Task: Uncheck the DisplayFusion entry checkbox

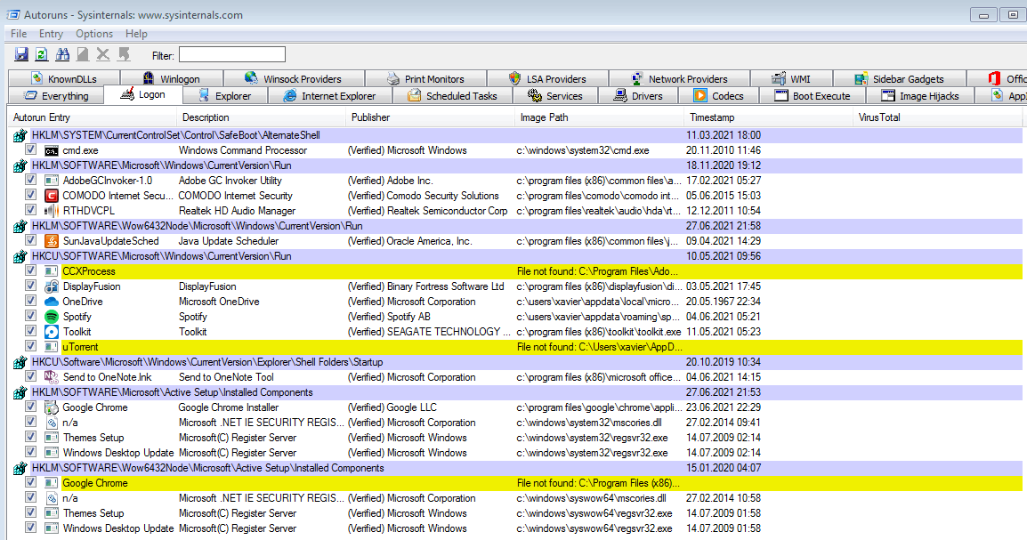Action: [31, 286]
